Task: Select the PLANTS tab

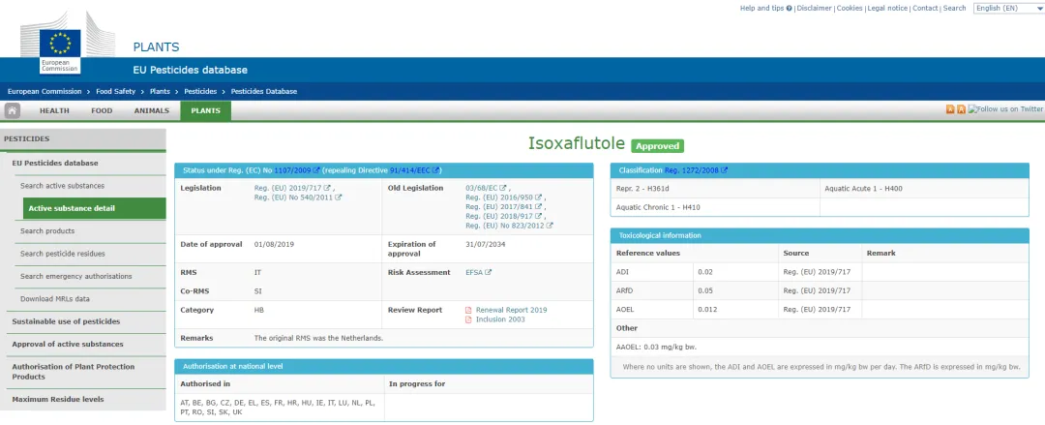Action: 205,110
